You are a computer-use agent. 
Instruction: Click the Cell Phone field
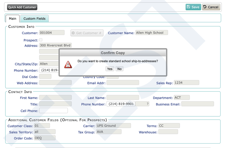click(x=54, y=110)
